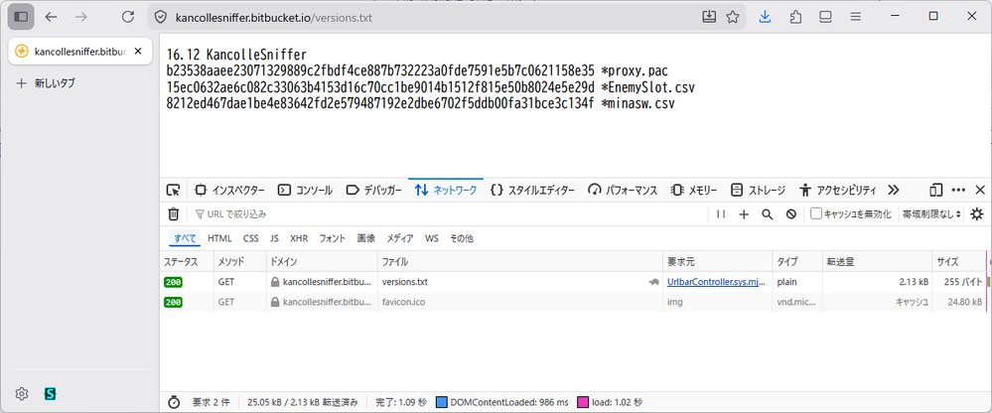Viewport: 992px width, 413px height.
Task: Open the 帯域制限なし throttling dropdown
Action: pyautogui.click(x=931, y=213)
